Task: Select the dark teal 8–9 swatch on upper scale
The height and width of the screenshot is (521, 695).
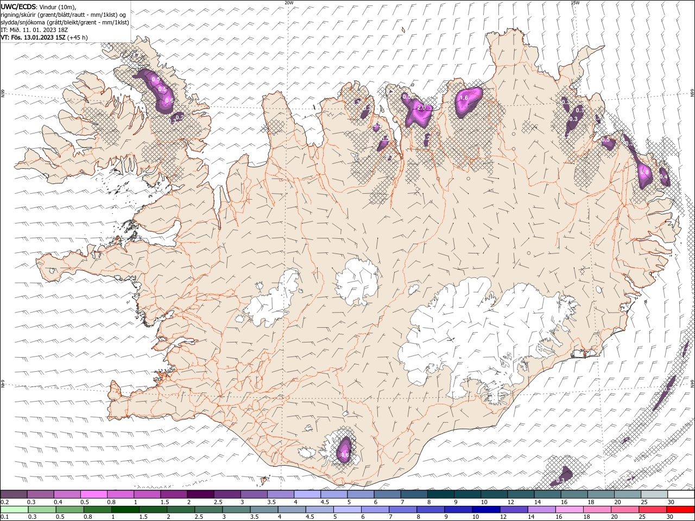Action: [441, 494]
